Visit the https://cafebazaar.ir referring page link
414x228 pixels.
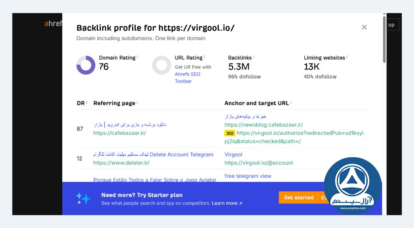119,133
